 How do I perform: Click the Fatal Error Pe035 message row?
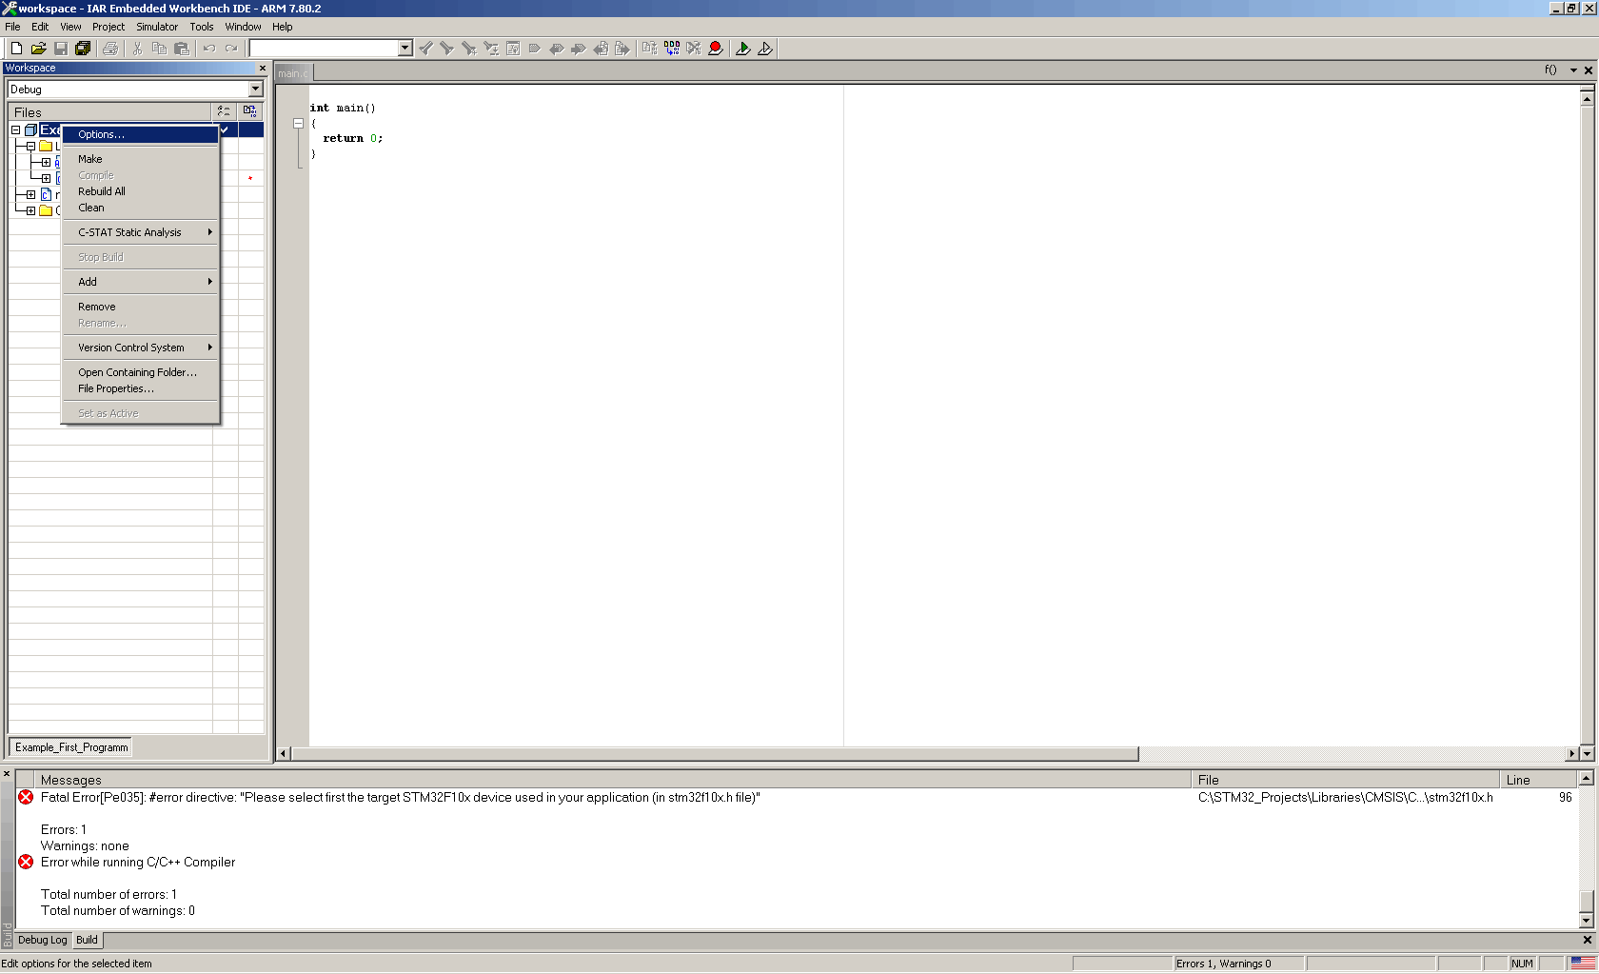click(400, 798)
